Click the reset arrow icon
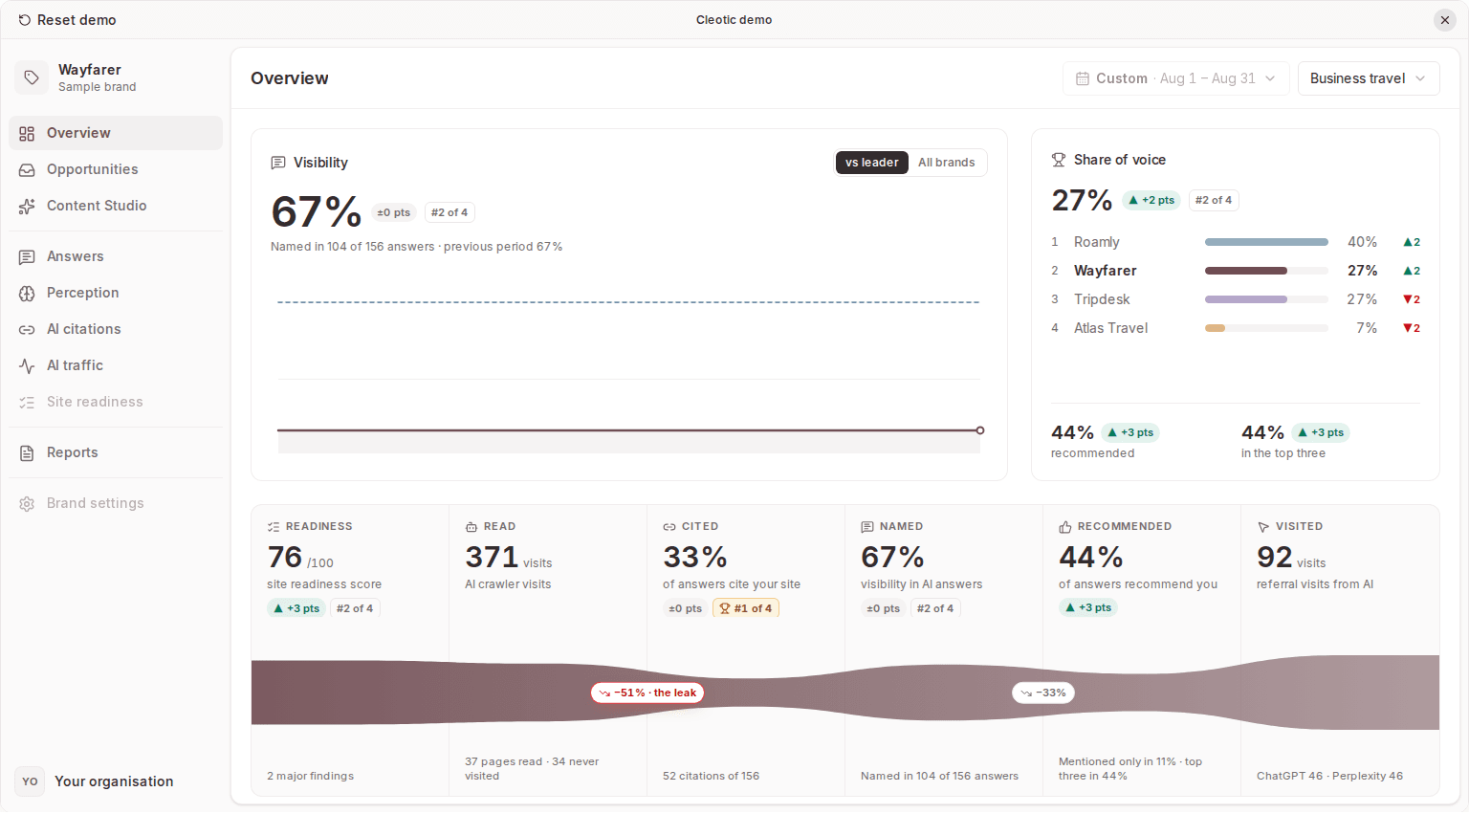 point(25,20)
